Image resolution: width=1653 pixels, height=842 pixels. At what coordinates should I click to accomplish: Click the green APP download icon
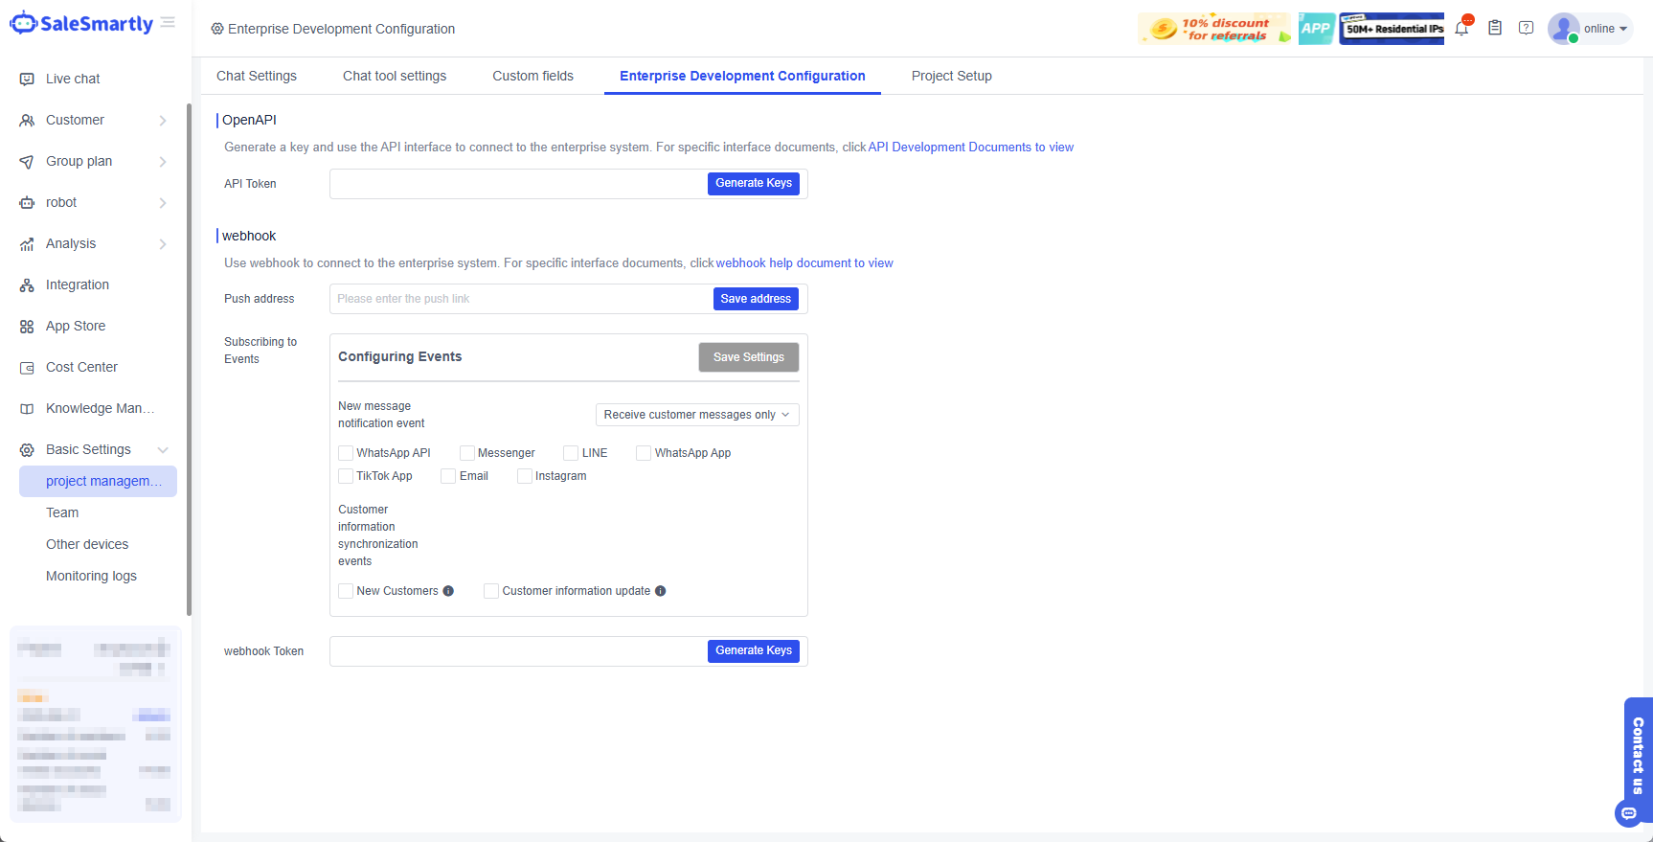click(x=1316, y=29)
